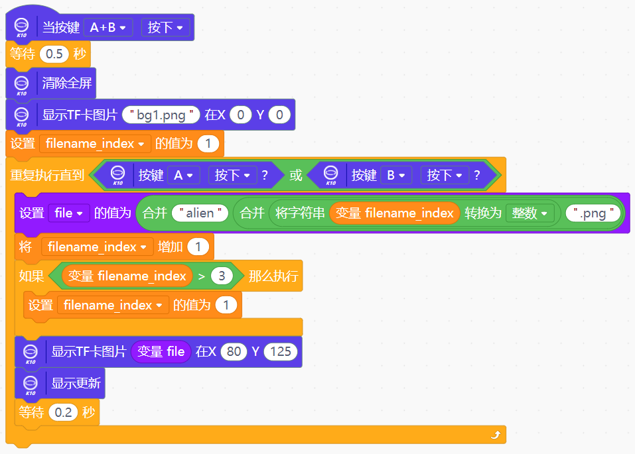
Task: Click the "alien" text field
Action: coord(200,213)
